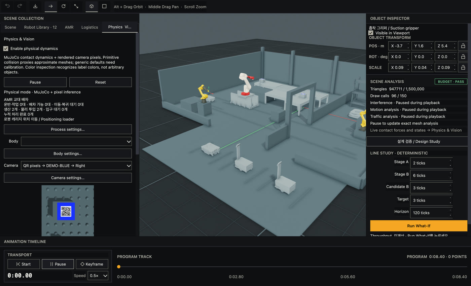Click Pause under Physics & Vision

[35, 82]
